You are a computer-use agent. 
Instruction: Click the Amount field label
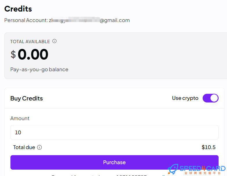pyautogui.click(x=20, y=118)
